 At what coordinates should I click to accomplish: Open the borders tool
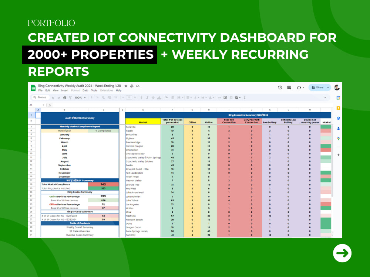point(173,98)
